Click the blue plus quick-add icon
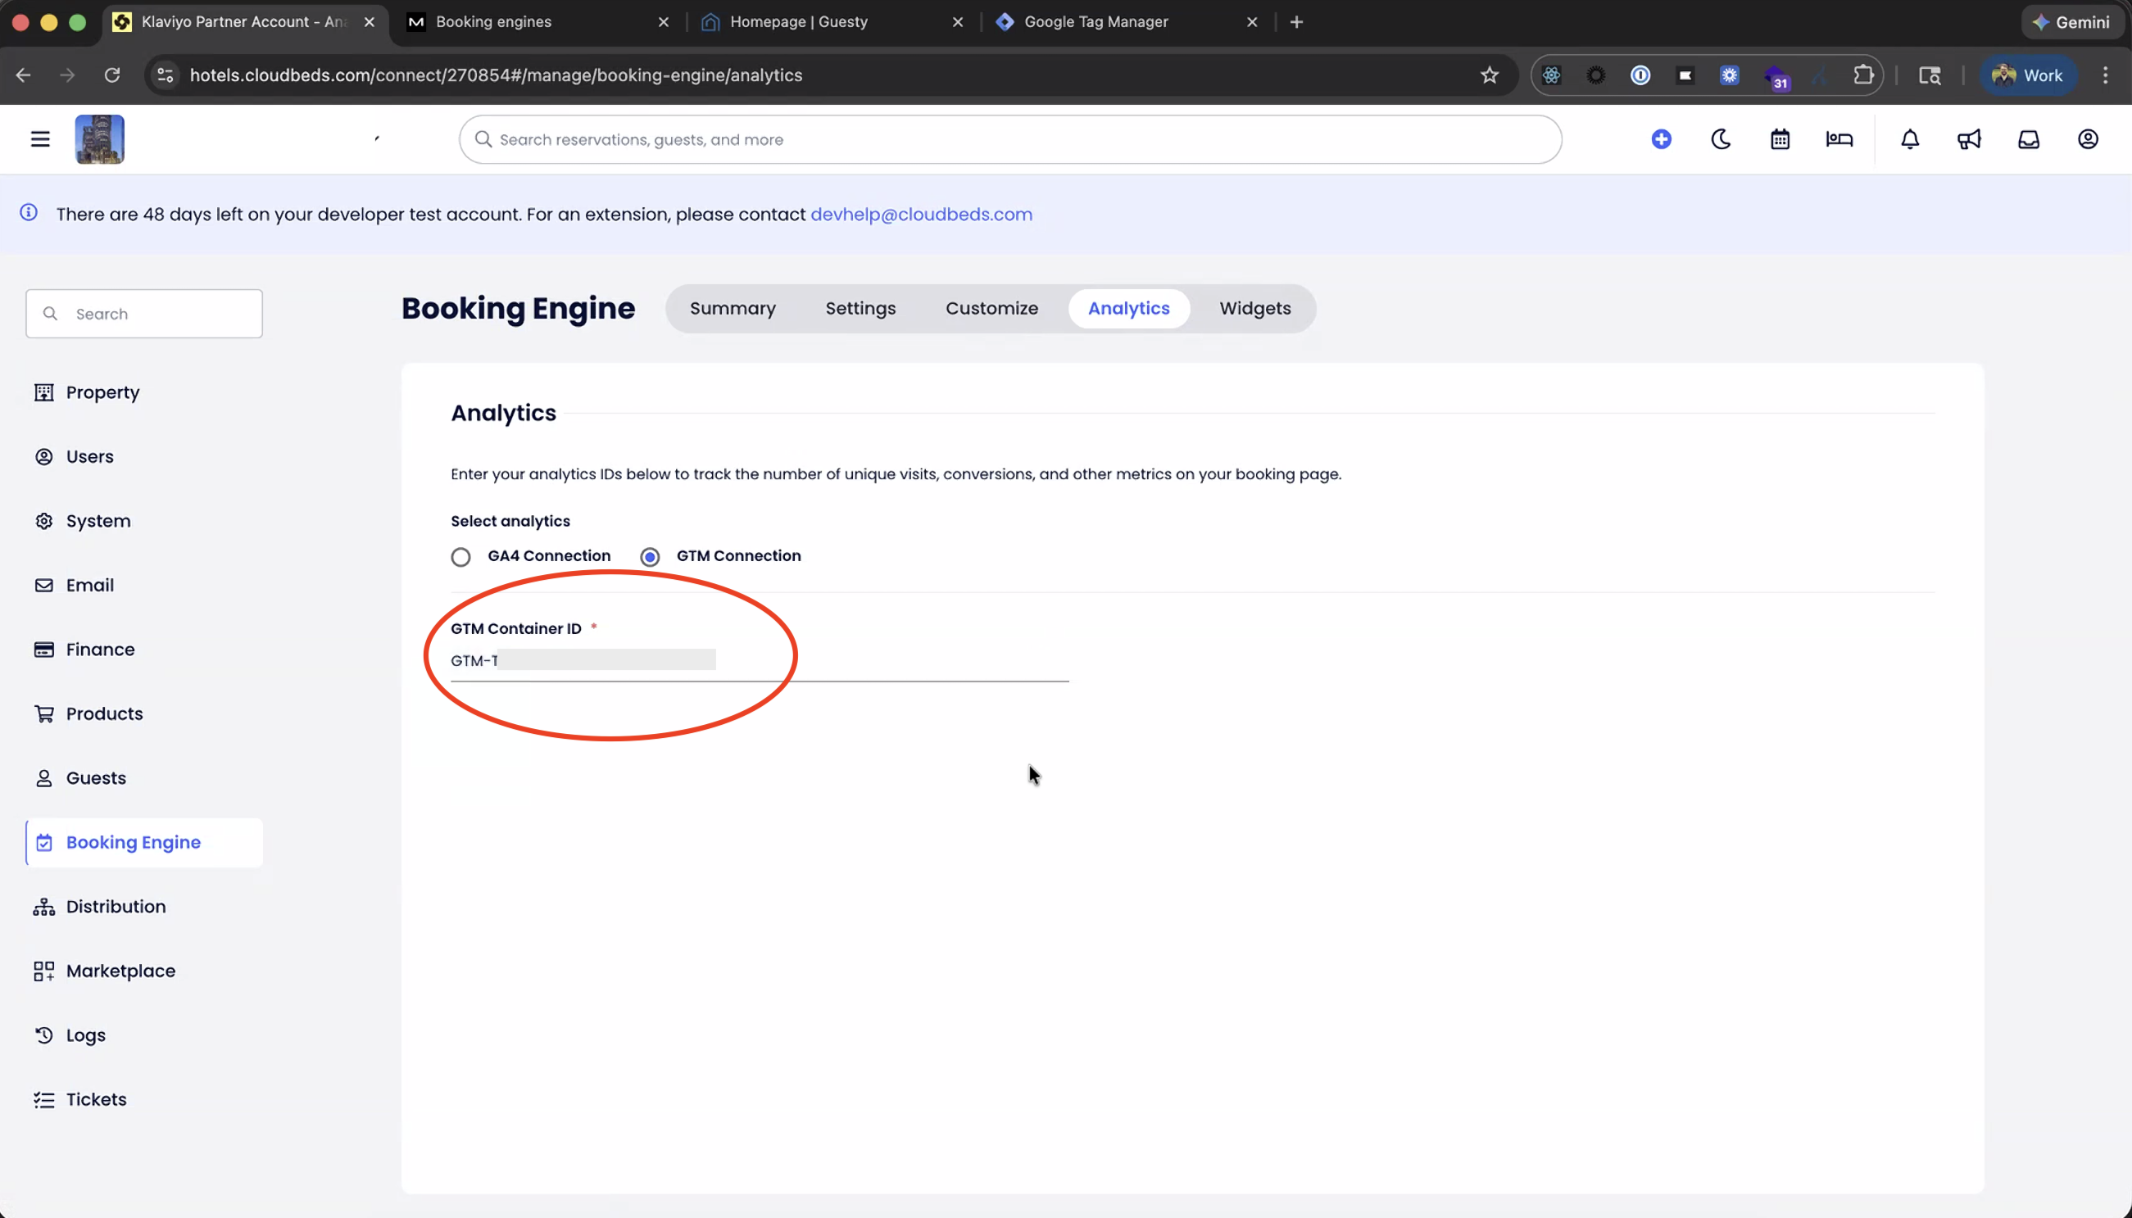Viewport: 2132px width, 1218px height. (x=1661, y=139)
